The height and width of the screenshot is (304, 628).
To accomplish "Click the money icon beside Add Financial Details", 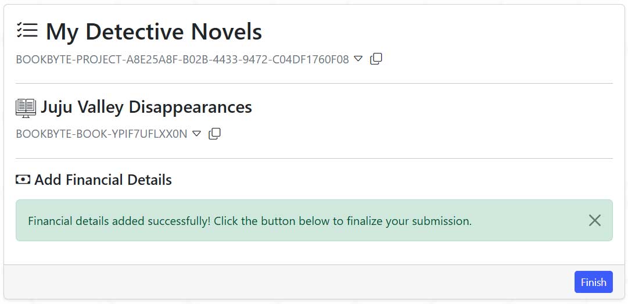I will coord(23,180).
